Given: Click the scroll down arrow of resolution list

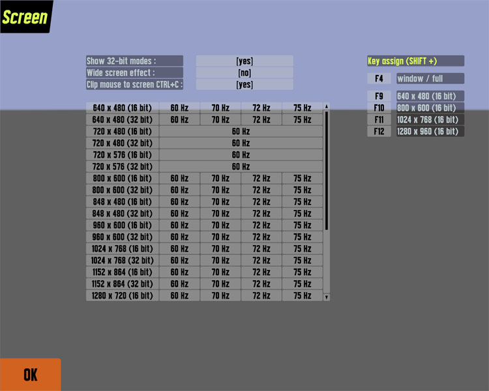Looking at the screenshot, I should [x=327, y=297].
